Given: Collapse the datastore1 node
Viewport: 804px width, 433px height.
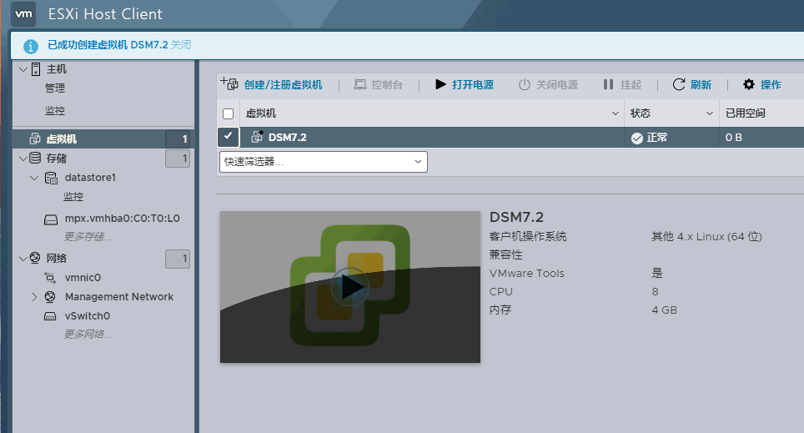Looking at the screenshot, I should [x=34, y=178].
